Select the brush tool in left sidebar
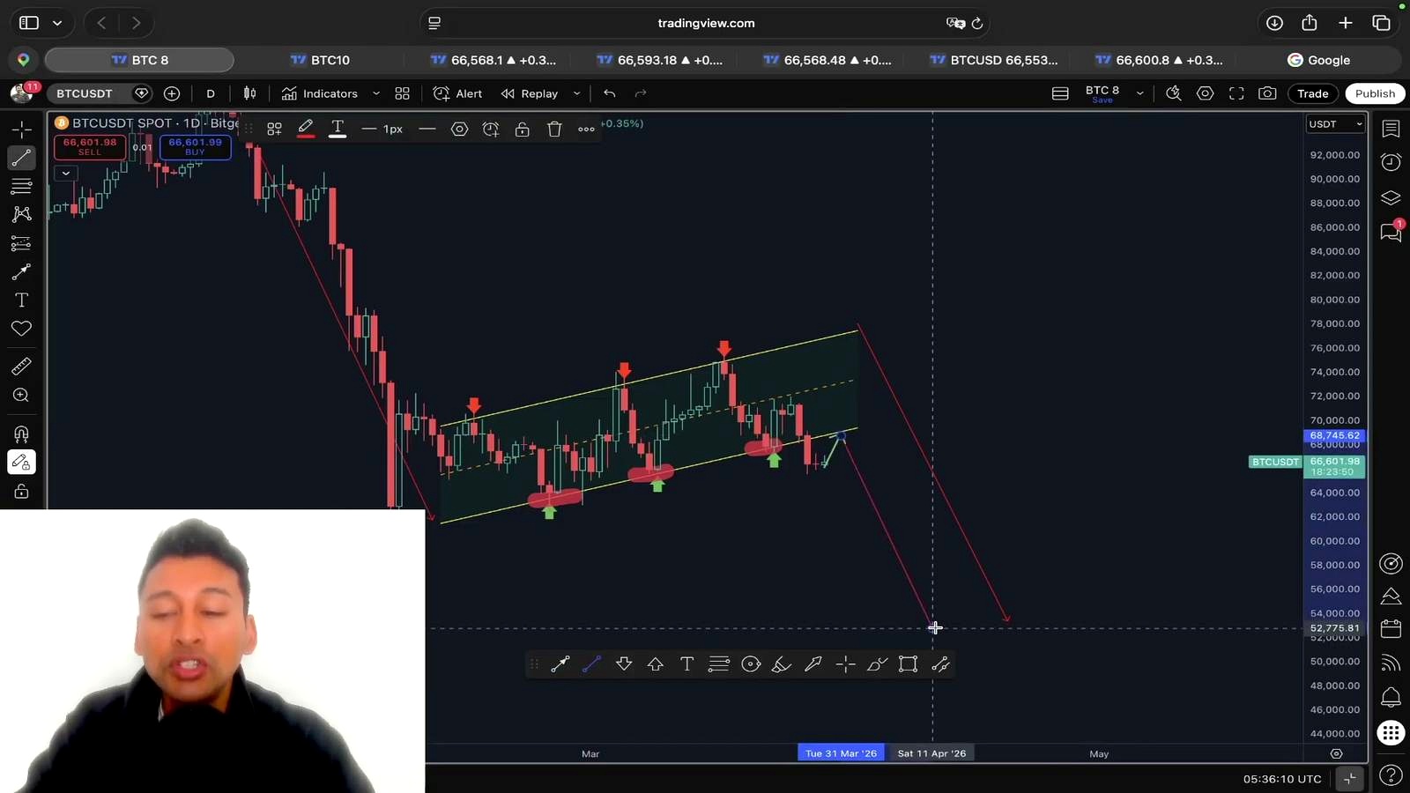Image resolution: width=1410 pixels, height=793 pixels. click(x=21, y=271)
